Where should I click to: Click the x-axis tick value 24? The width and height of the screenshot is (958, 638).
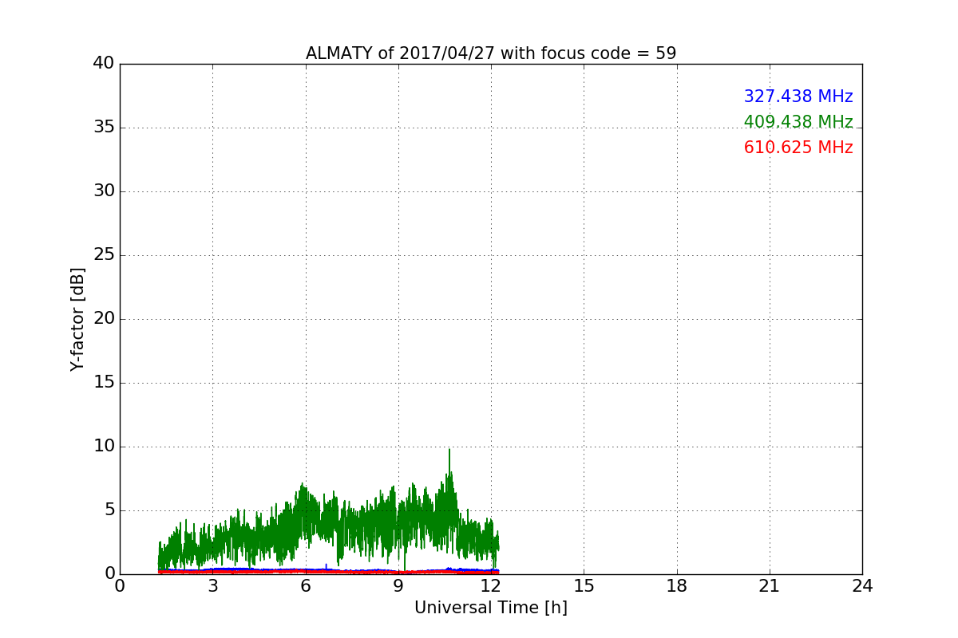[862, 586]
